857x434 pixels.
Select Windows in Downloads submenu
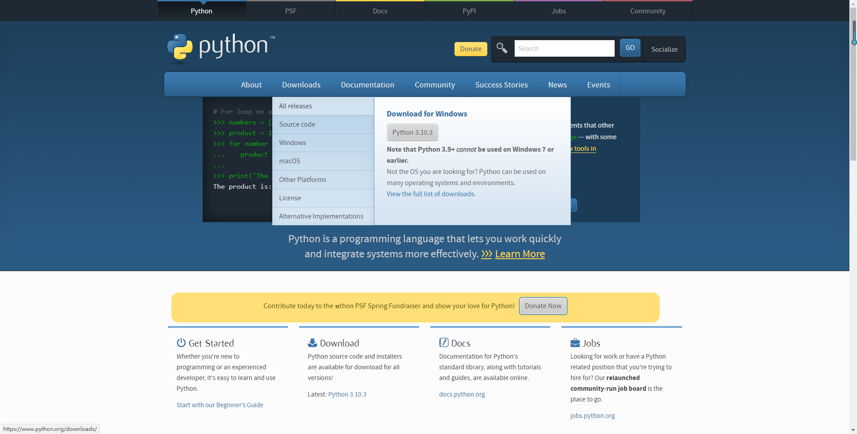coord(323,143)
